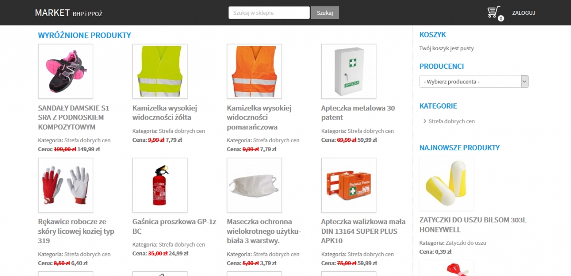Click the dropdown arrow in Producenci selector
This screenshot has width=571, height=276.
tap(524, 82)
